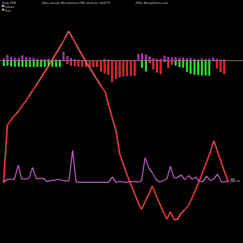Click the magenta Volume legend swatch

click(3, 6)
